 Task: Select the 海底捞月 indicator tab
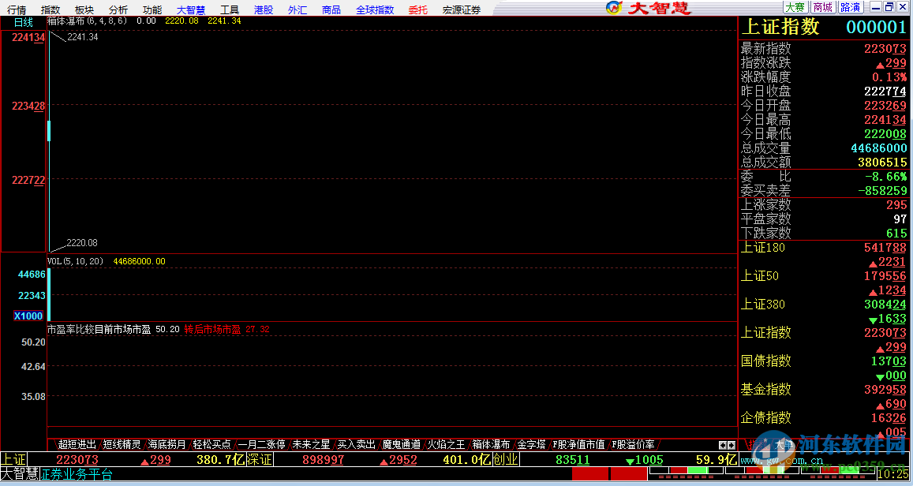[x=167, y=444]
